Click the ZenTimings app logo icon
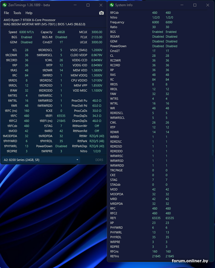Screen dimensions: 215x268 (5, 5)
